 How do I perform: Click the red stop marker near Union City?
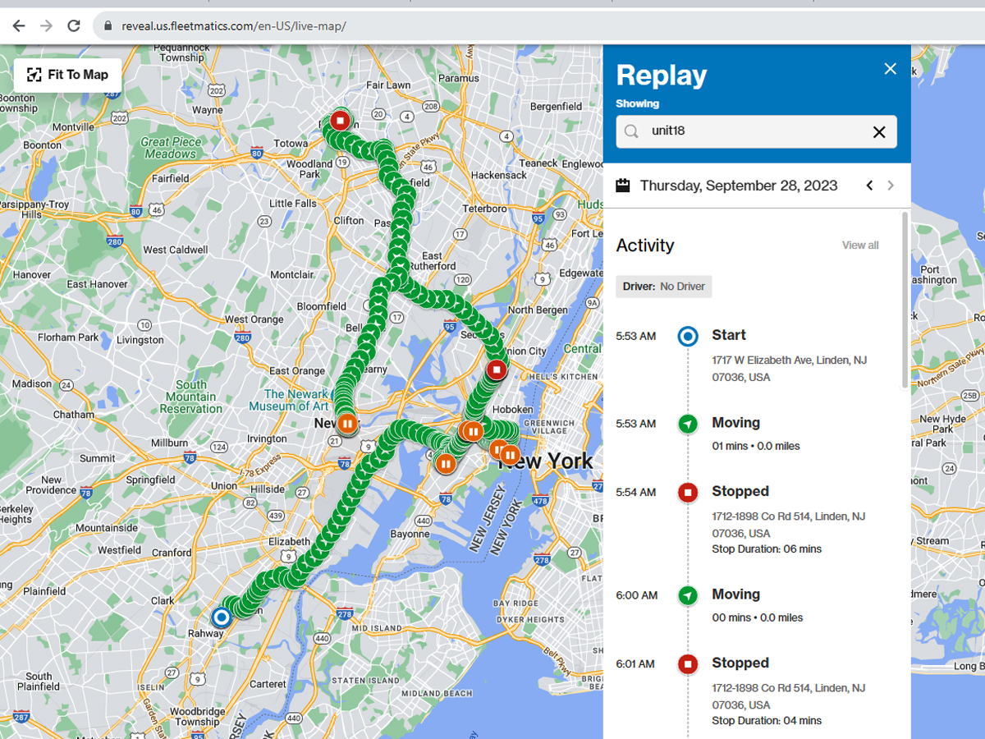[x=496, y=369]
